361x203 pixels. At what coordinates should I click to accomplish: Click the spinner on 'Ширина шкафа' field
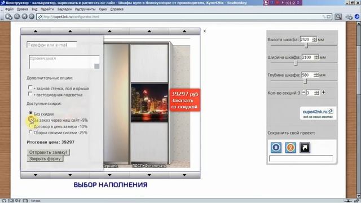[x=316, y=57]
